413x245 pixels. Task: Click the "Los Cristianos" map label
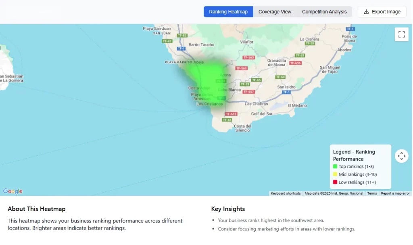pyautogui.click(x=209, y=104)
